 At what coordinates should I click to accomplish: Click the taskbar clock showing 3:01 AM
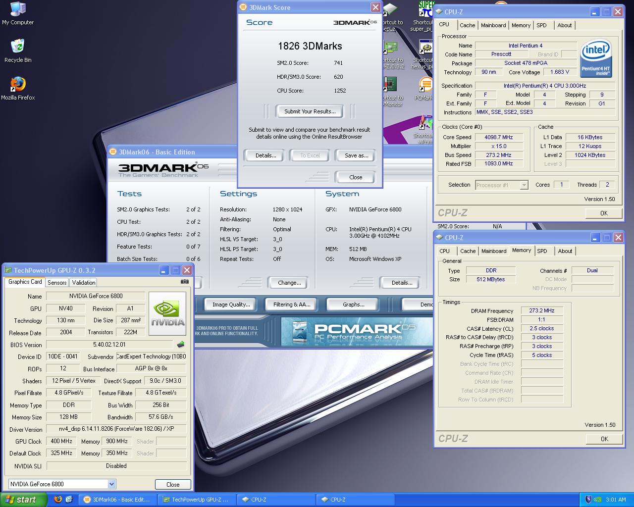(616, 500)
